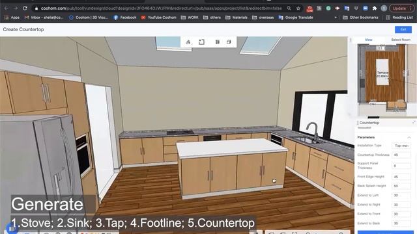Click the Extend to Left input field

coord(401,195)
